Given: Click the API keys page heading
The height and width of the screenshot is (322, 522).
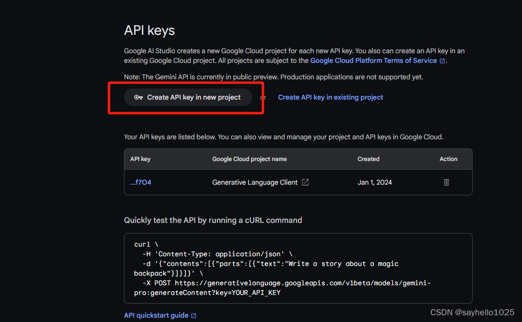Looking at the screenshot, I should 149,30.
